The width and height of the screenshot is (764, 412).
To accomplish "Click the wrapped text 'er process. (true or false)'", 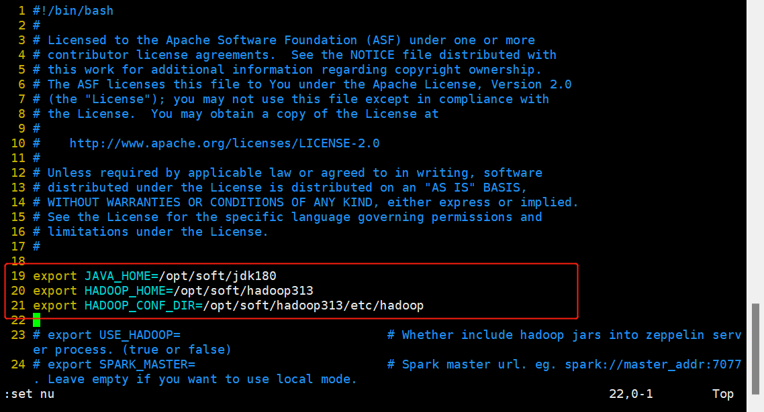I will [x=132, y=350].
